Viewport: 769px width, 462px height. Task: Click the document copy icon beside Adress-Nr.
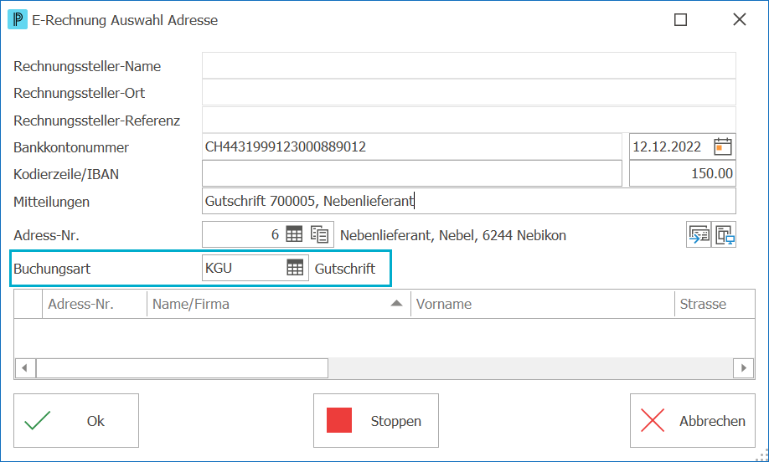coord(320,234)
